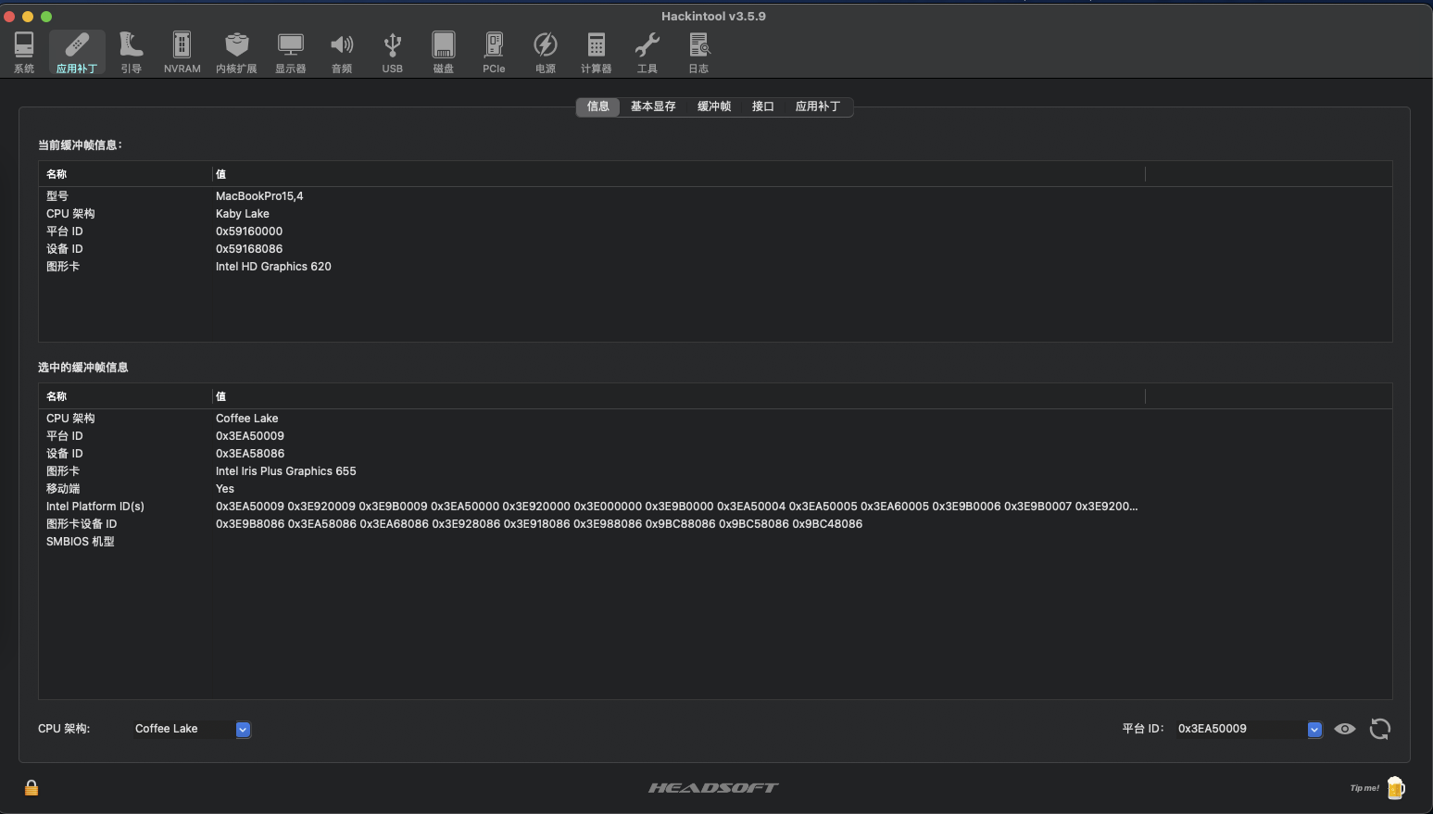Select the MacBookPro15,4 value
The width and height of the screenshot is (1433, 814).
[259, 196]
